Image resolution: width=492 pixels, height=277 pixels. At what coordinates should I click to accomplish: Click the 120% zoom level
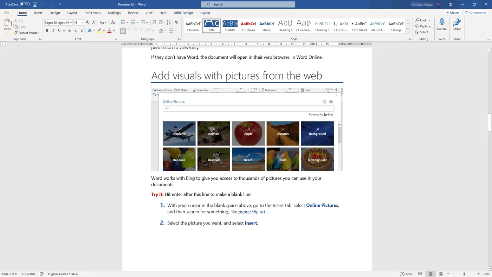point(486,274)
